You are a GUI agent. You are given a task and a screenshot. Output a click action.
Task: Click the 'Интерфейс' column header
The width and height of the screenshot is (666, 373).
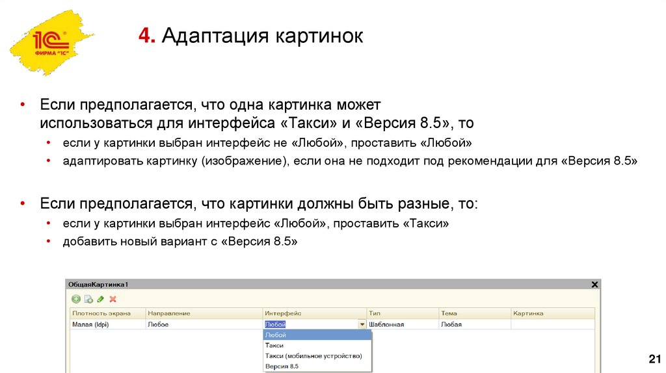314,313
